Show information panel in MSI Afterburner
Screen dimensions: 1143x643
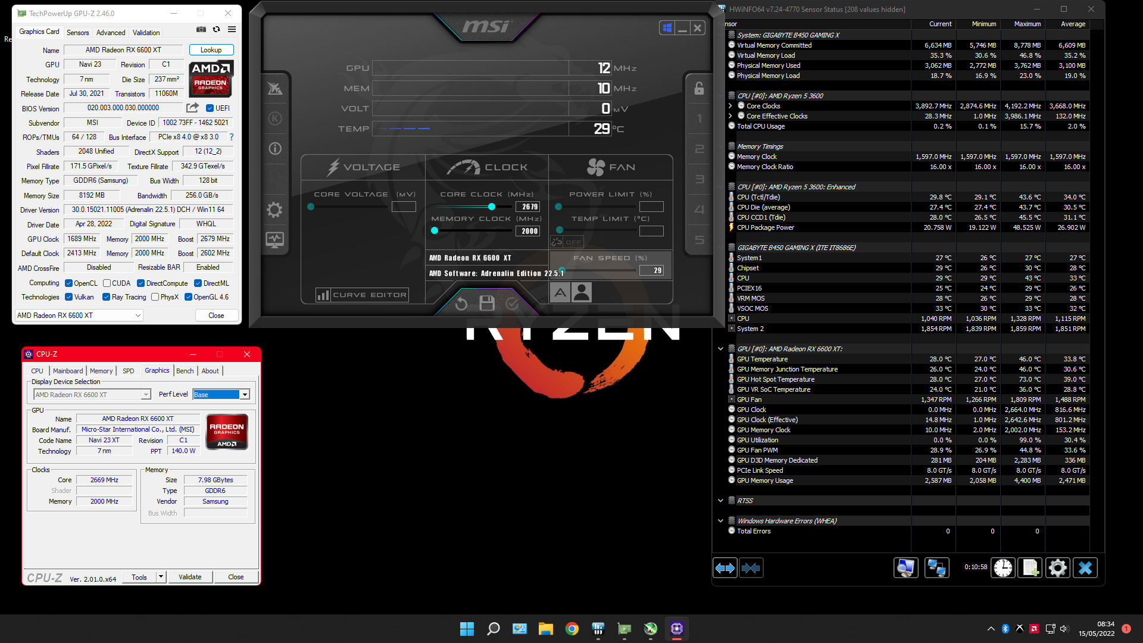(274, 148)
